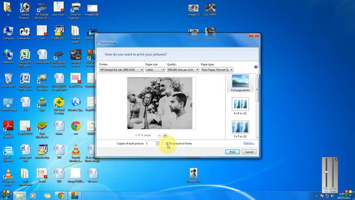Select the Google Chrome desktop icon
355x200 pixels.
pyautogui.click(x=75, y=128)
